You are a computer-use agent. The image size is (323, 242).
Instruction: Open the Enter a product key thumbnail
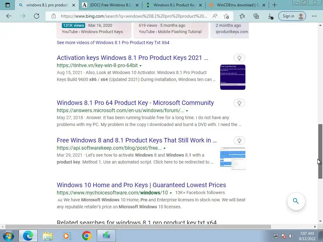click(232, 77)
